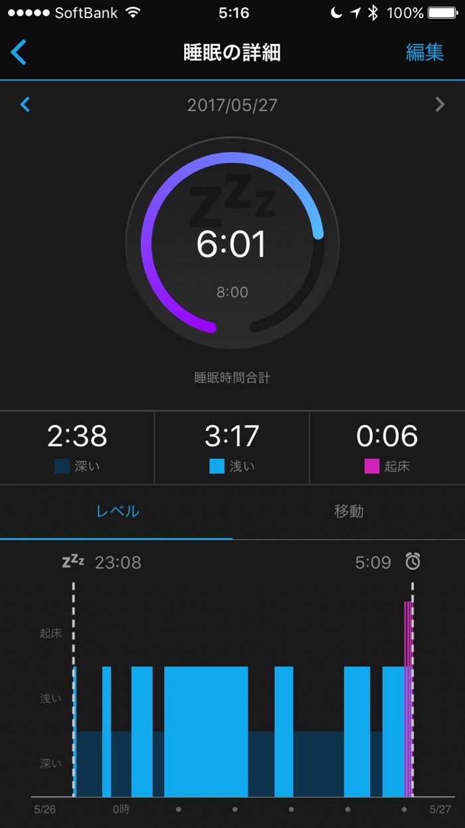
Task: Tap the magenta awake bar in the chart
Action: point(408,698)
